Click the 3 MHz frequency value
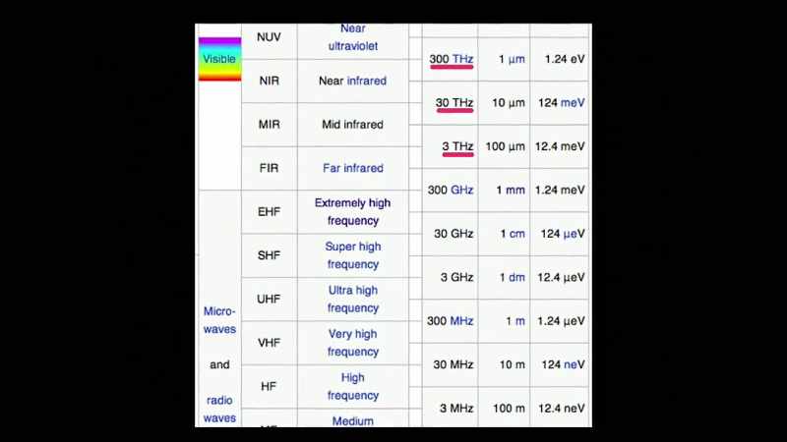This screenshot has width=787, height=442. [456, 409]
